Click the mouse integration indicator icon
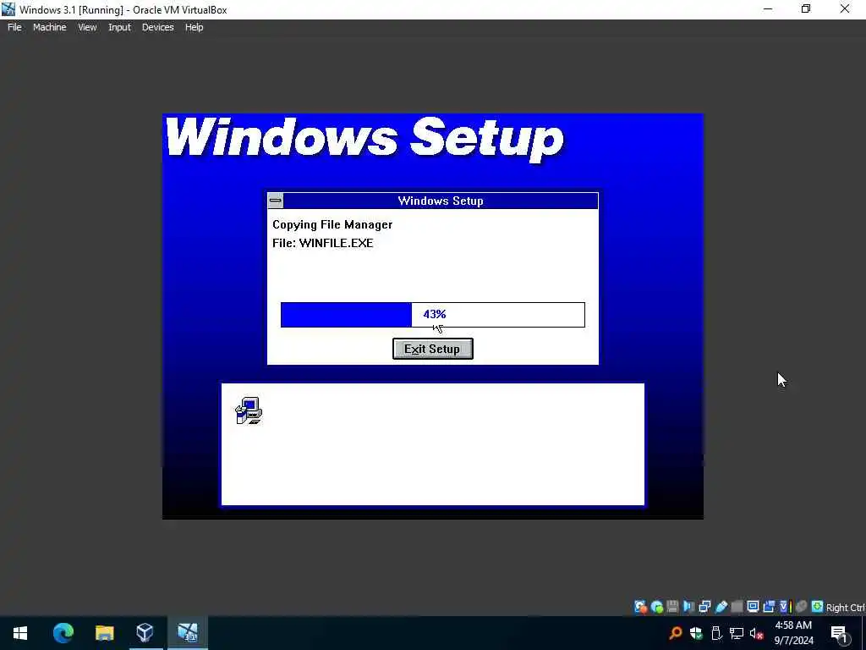The image size is (866, 650). pyautogui.click(x=802, y=607)
